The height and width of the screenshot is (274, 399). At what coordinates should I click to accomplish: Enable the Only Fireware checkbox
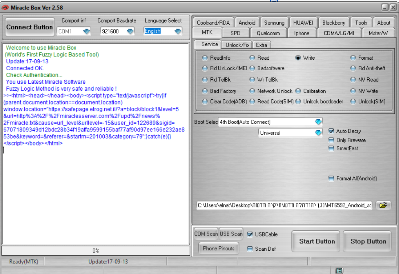(x=331, y=140)
